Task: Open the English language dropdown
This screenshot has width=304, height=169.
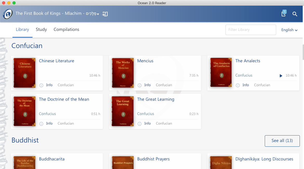Action: (x=289, y=30)
